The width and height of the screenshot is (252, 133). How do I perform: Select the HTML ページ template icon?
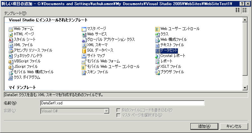click(x=10, y=34)
